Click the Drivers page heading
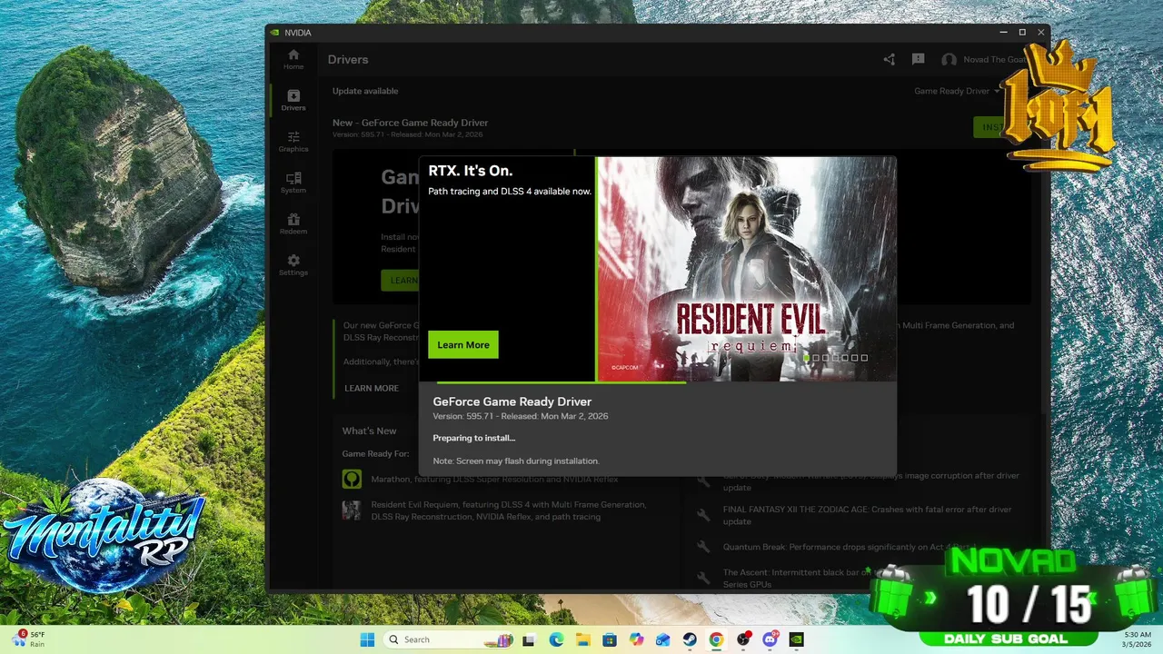 [348, 60]
